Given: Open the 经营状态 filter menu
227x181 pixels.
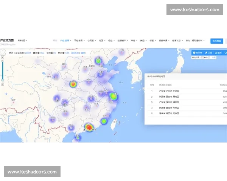Looking at the screenshot, I should coord(177,40).
